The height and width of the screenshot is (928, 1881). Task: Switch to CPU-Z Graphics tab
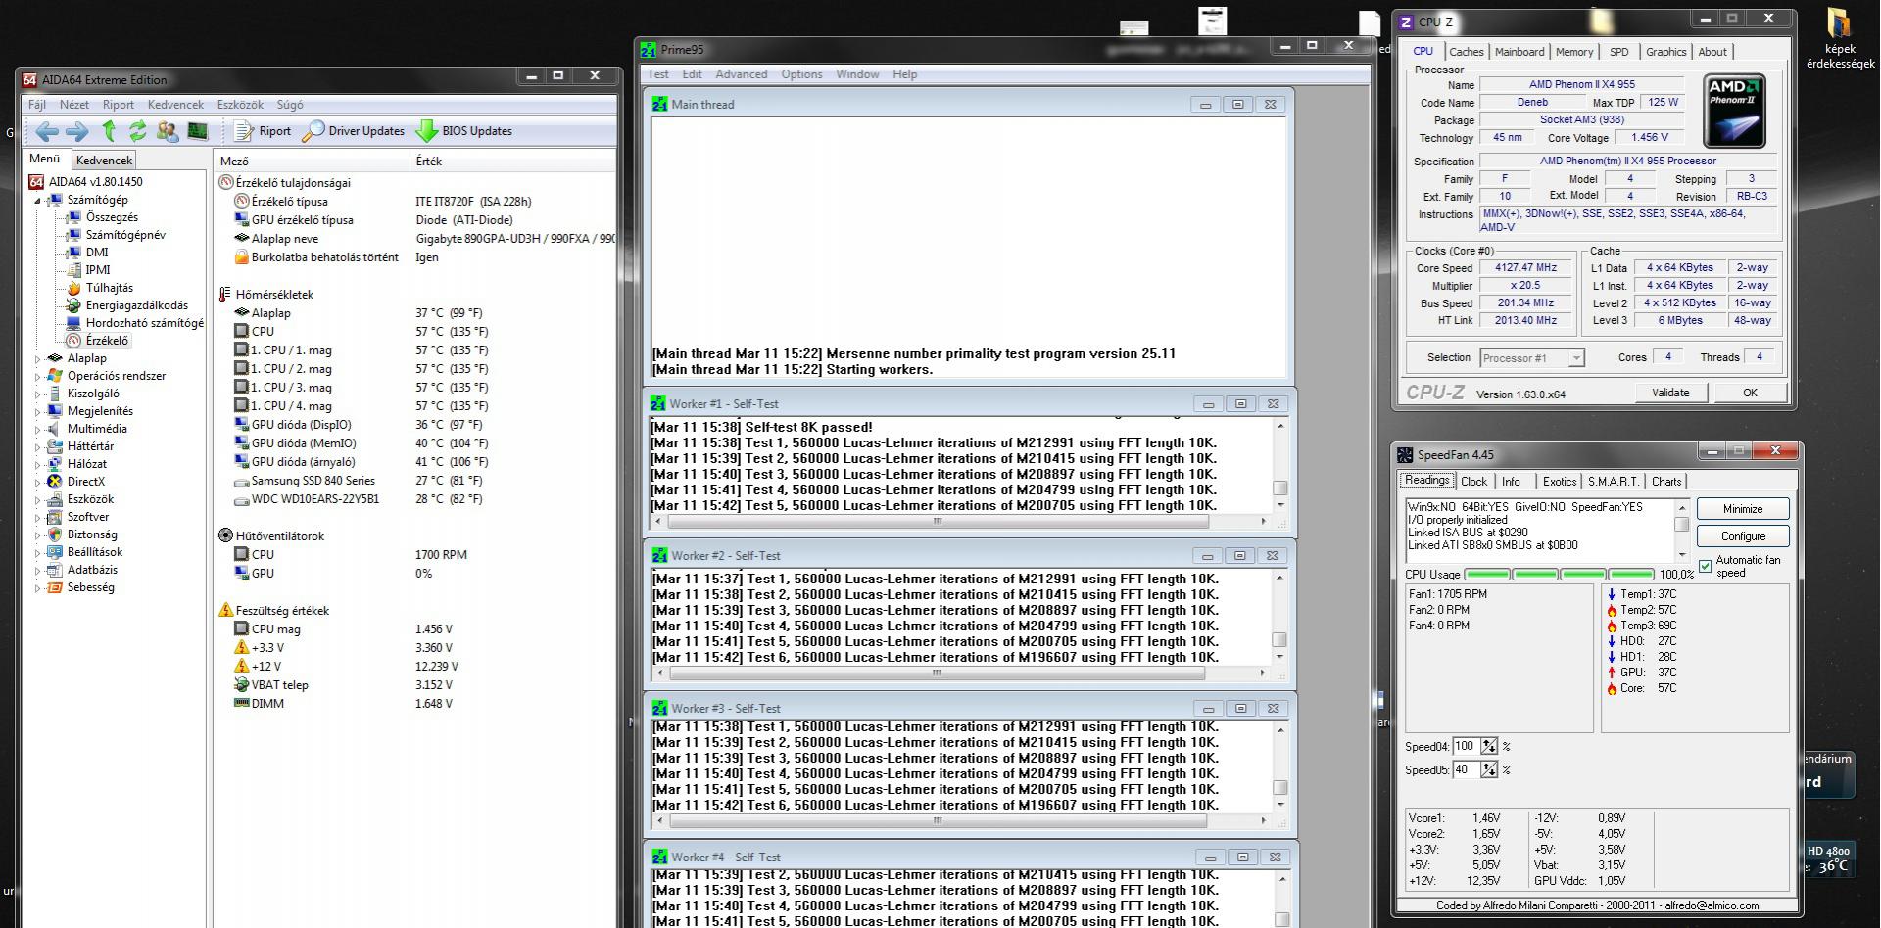[1665, 52]
